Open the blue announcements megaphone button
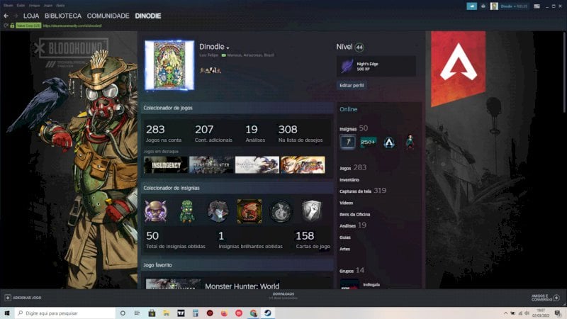Screen dimensions: 567x319 [x=471, y=6]
